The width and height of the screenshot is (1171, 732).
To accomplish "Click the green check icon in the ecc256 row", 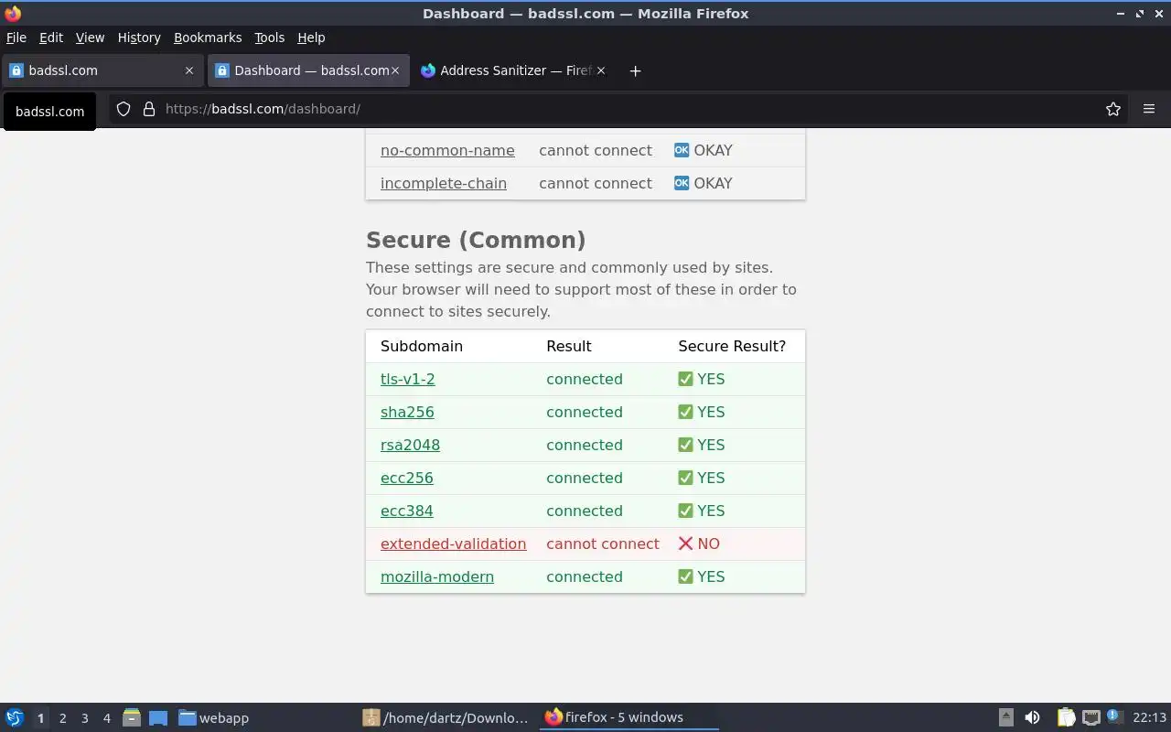I will (x=685, y=478).
